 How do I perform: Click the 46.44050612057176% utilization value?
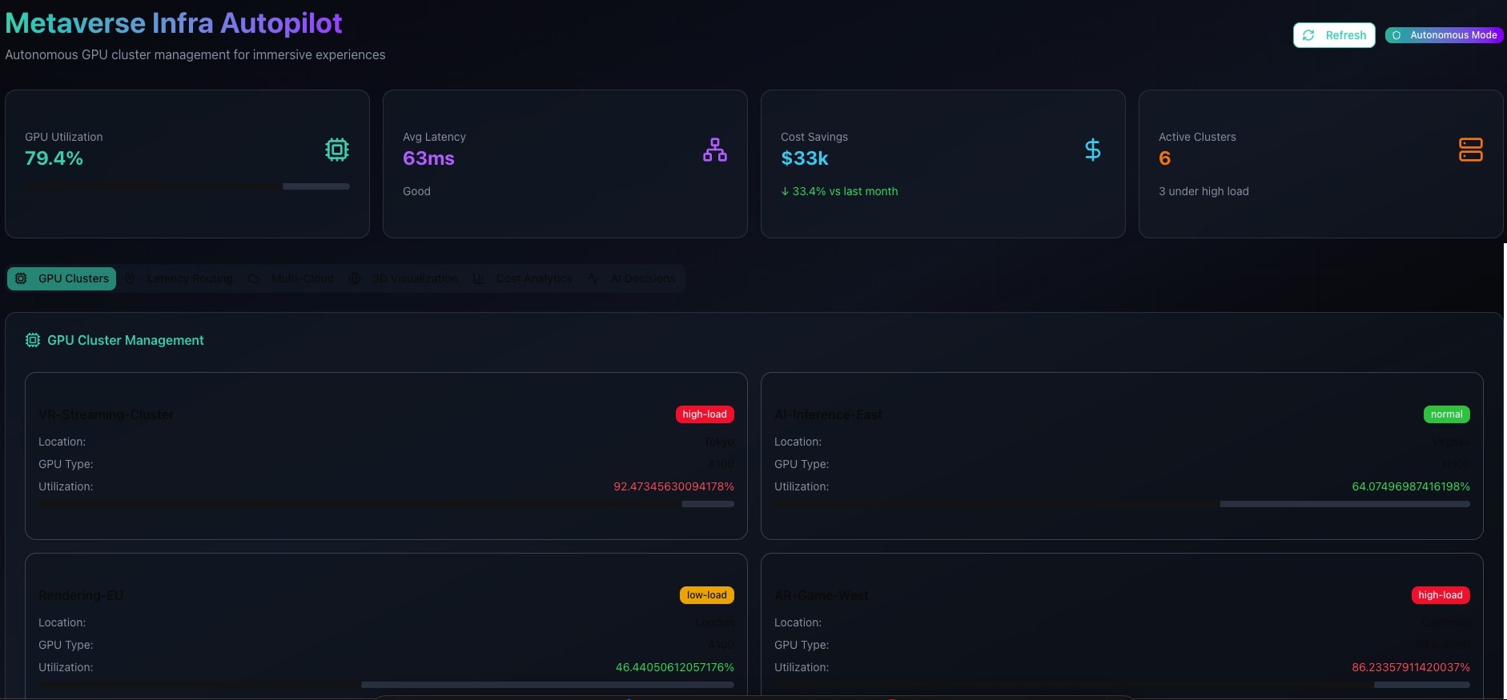coord(674,667)
